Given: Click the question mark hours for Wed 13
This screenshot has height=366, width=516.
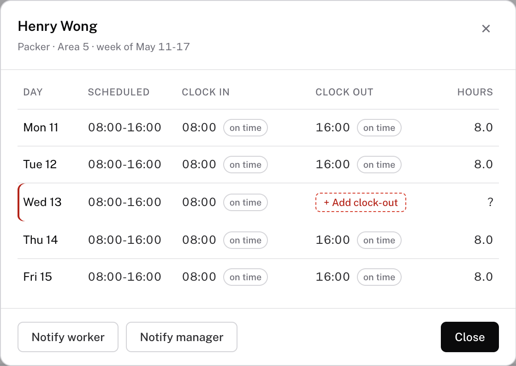Looking at the screenshot, I should coord(490,202).
